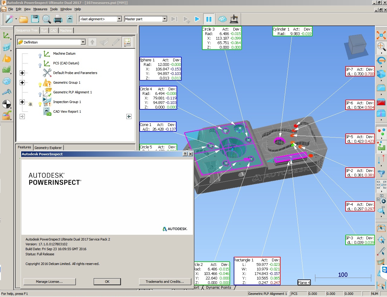Image resolution: width=387 pixels, height=297 pixels.
Task: Click the label settings gear icon
Action: (x=381, y=199)
